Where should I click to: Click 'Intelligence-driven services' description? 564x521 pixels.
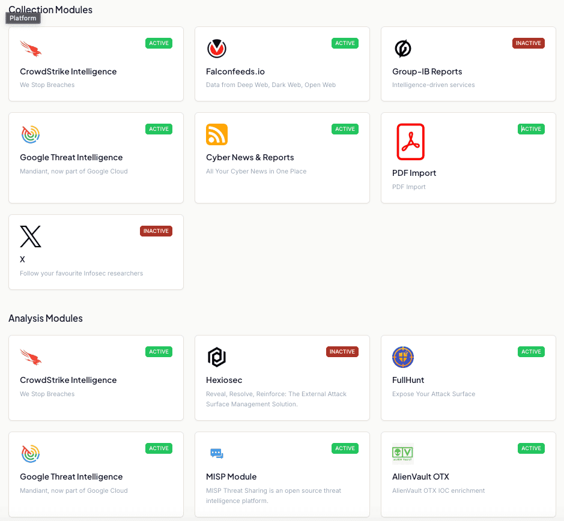tap(434, 85)
